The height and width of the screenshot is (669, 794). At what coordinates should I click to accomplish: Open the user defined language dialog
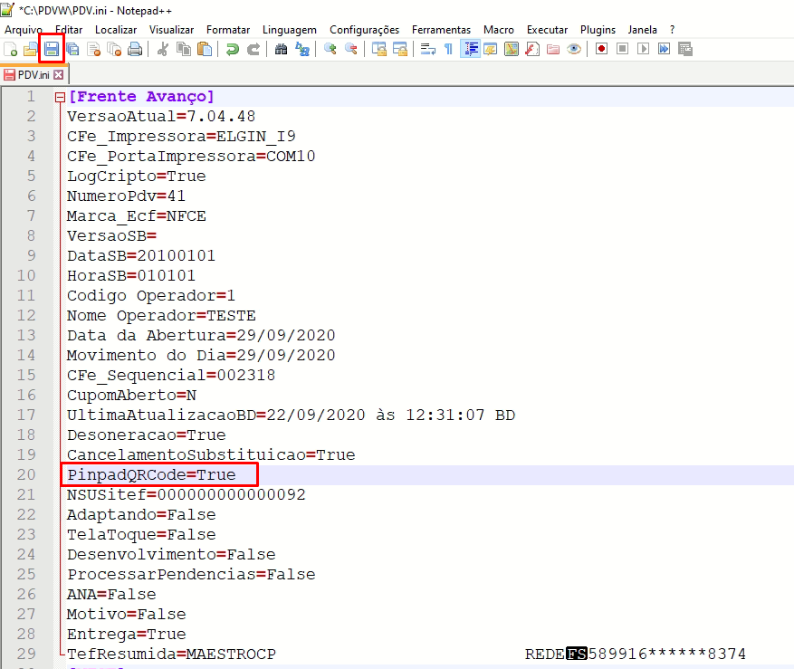pyautogui.click(x=491, y=49)
